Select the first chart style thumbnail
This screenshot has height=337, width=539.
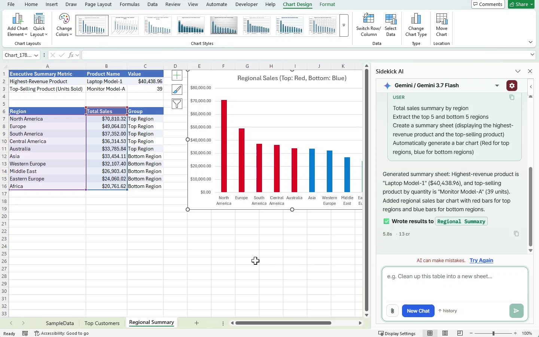[92, 25]
